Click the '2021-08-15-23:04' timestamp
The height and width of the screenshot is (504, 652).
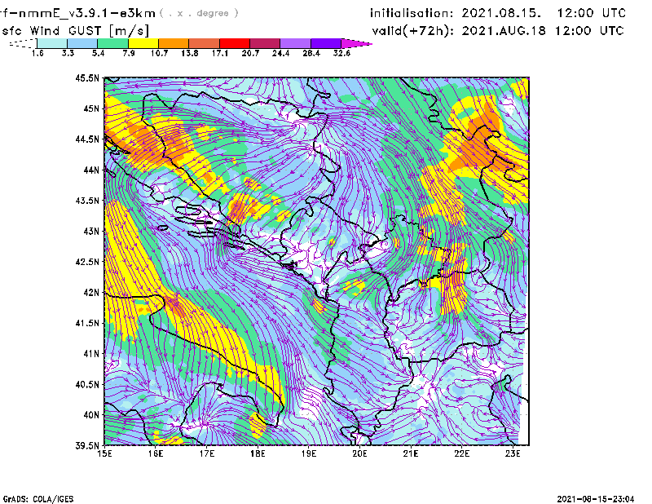click(x=596, y=499)
